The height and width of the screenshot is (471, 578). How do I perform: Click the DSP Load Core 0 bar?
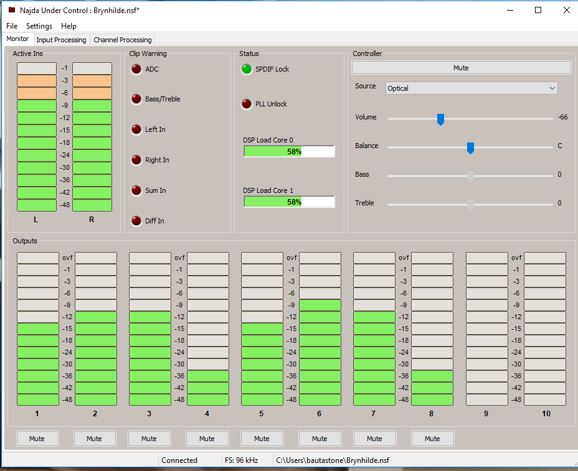289,151
